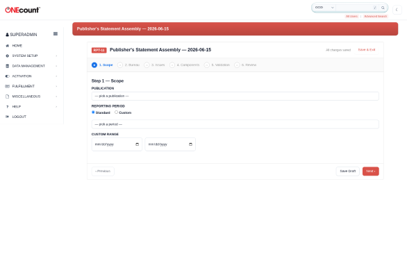The image size is (407, 254).
Task: Collapse panel with top-right chevron button
Action: [397, 10]
